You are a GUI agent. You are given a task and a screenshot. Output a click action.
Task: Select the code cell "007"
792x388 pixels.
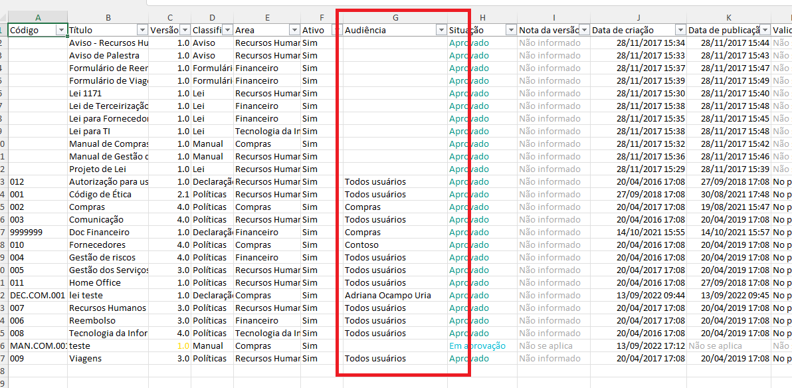point(39,308)
